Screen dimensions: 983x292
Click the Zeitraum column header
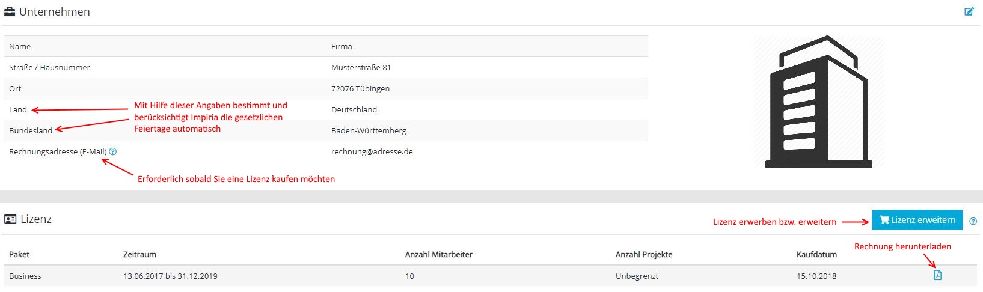coord(139,254)
